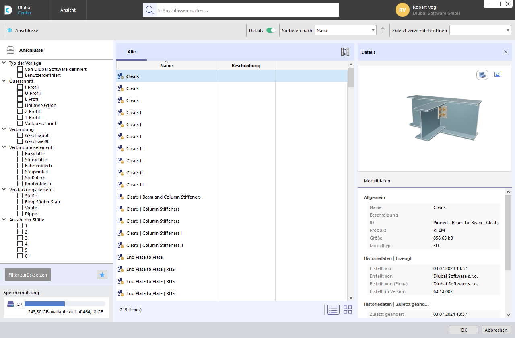Image resolution: width=515 pixels, height=338 pixels.
Task: Close the Details panel
Action: 506,52
